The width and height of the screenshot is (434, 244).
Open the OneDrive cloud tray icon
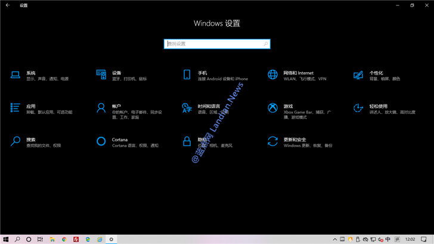point(365,239)
